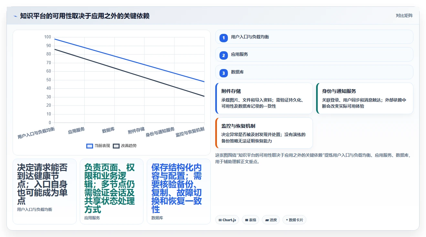This screenshot has width=426, height=237.
Task: Select the 表格 tag
Action: click(x=250, y=220)
